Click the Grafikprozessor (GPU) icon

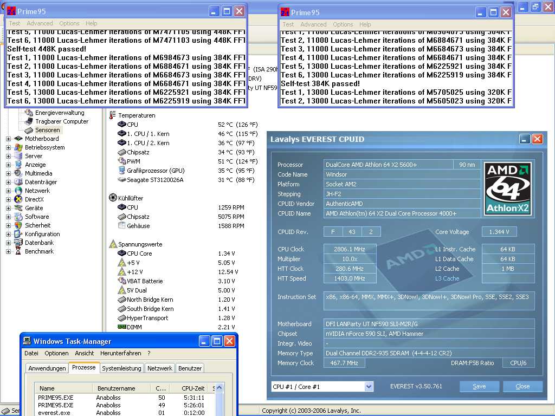122,171
